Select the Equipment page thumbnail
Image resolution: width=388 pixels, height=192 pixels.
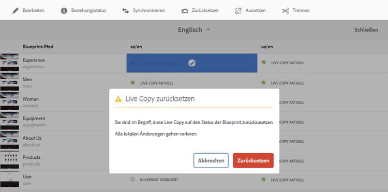9,121
